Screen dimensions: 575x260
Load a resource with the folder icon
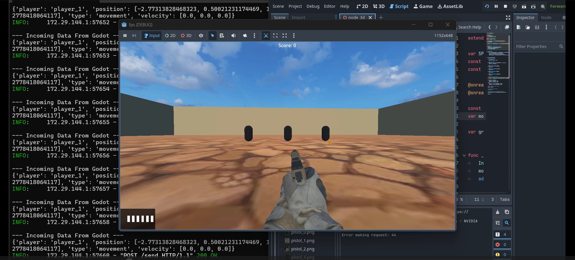[x=528, y=27]
